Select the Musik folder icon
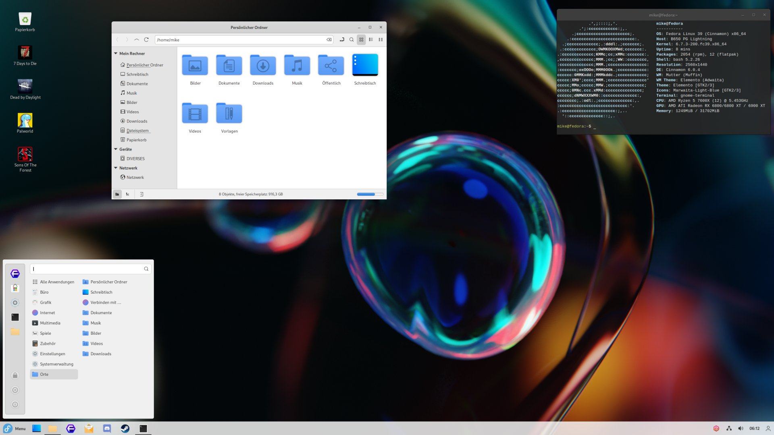 coord(297,64)
